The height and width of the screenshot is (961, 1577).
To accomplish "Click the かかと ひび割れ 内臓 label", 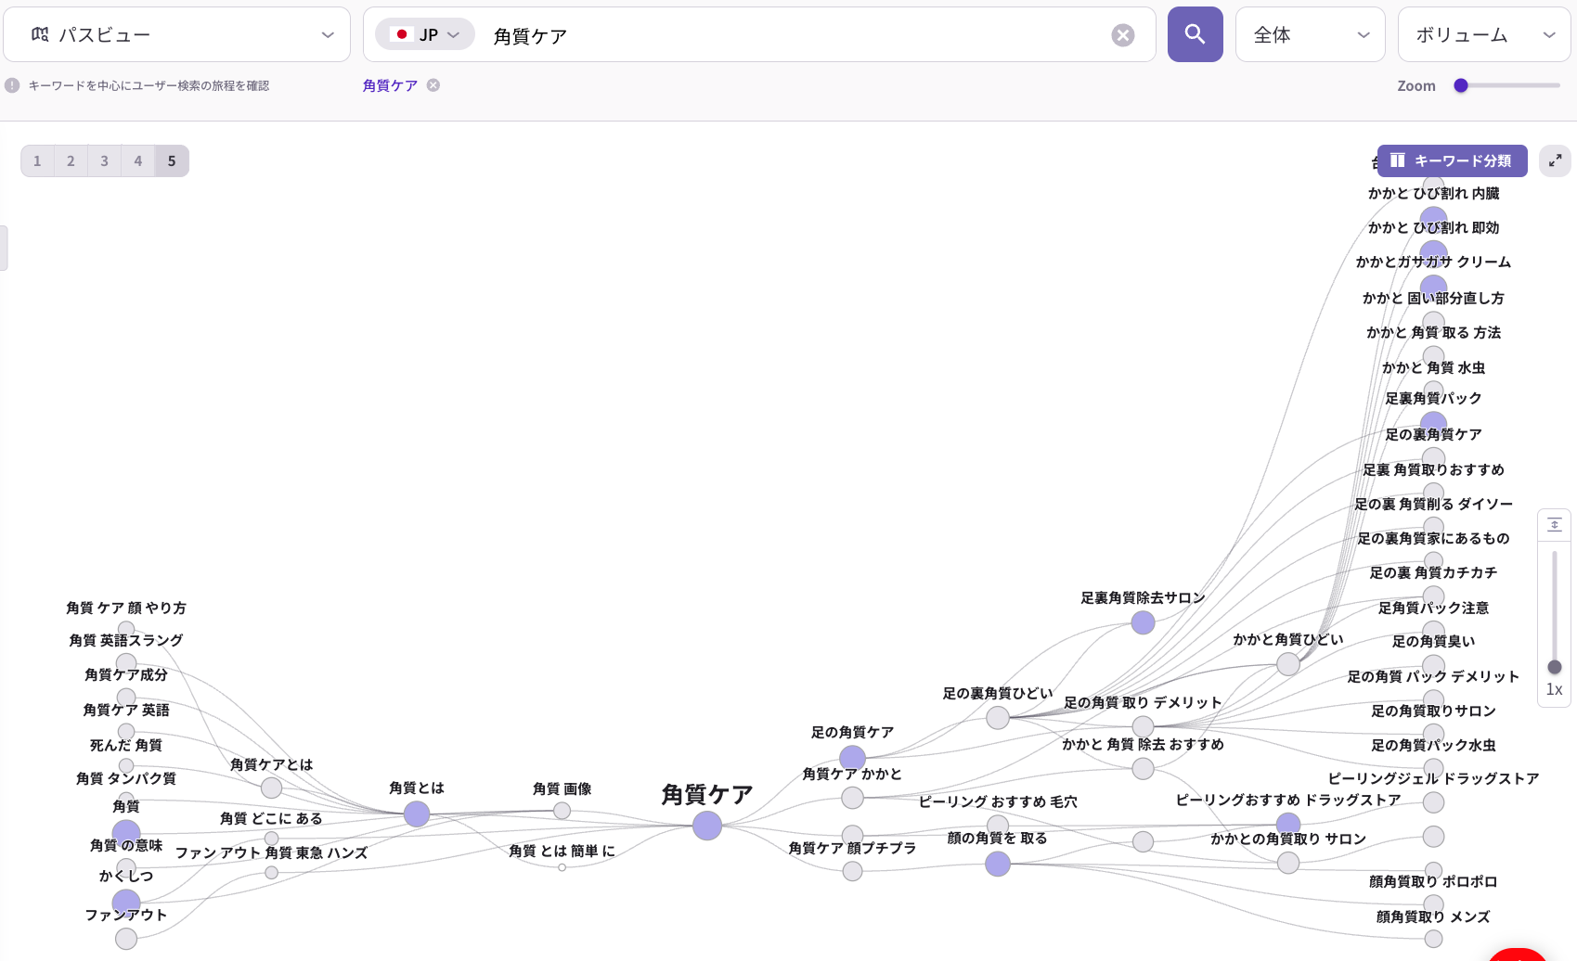I will pyautogui.click(x=1433, y=193).
